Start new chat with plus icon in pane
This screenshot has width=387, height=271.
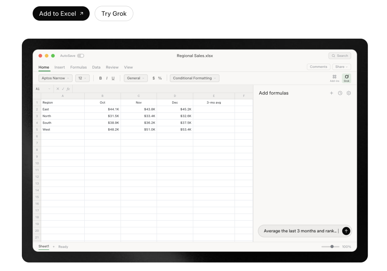[x=331, y=93]
